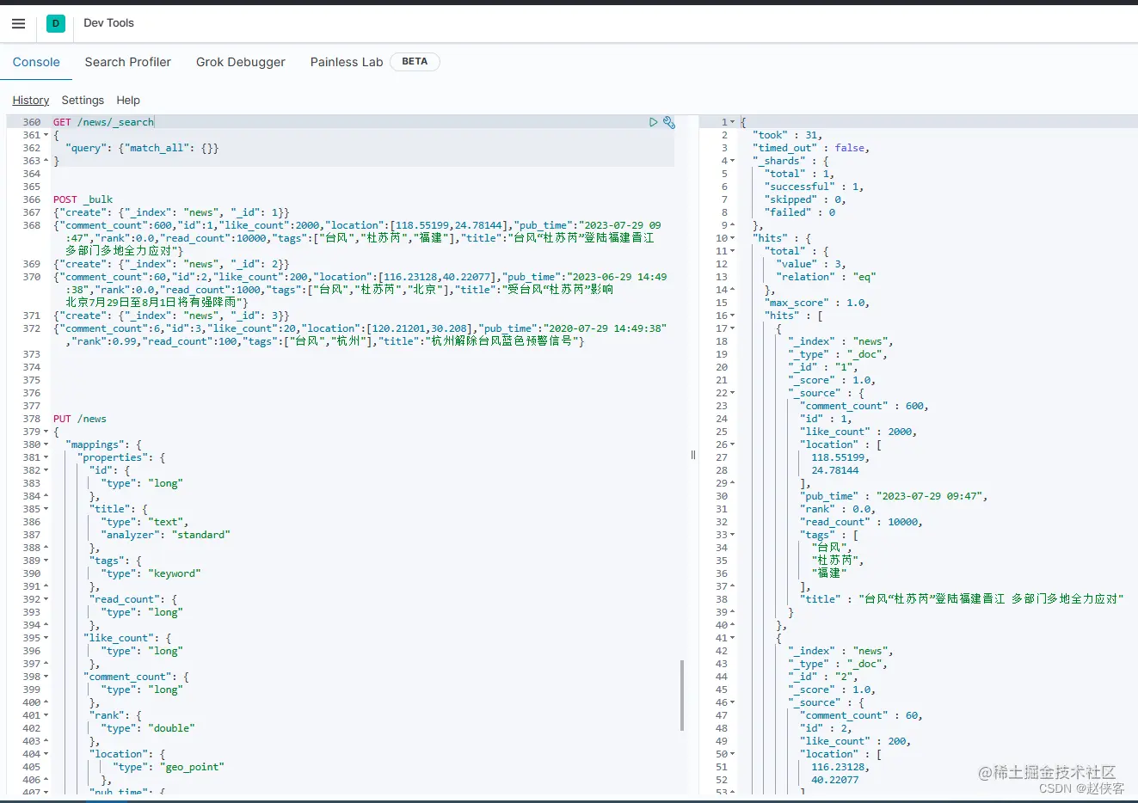Click "like_count" : 200 in response
The width and height of the screenshot is (1138, 803).
point(855,741)
